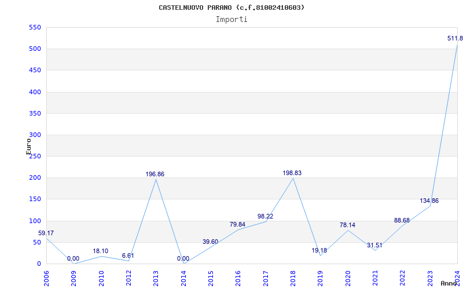The height and width of the screenshot is (289, 463).
Task: Click the 2024 x-axis year label
Action: (457, 279)
